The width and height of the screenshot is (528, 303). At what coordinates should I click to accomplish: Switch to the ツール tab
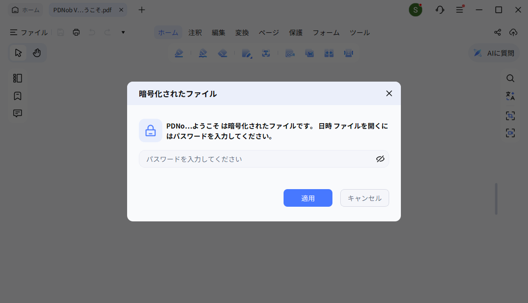(x=360, y=33)
